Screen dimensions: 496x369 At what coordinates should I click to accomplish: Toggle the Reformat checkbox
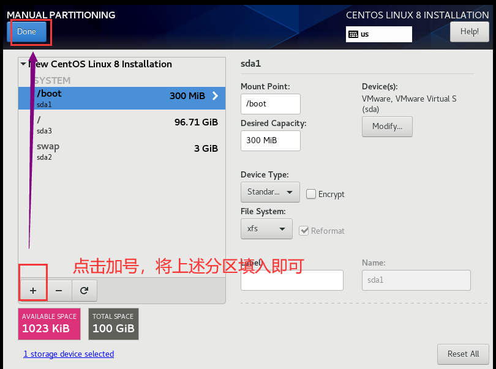304,231
